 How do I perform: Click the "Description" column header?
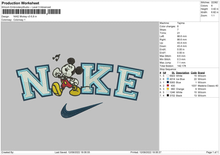tap(183, 73)
